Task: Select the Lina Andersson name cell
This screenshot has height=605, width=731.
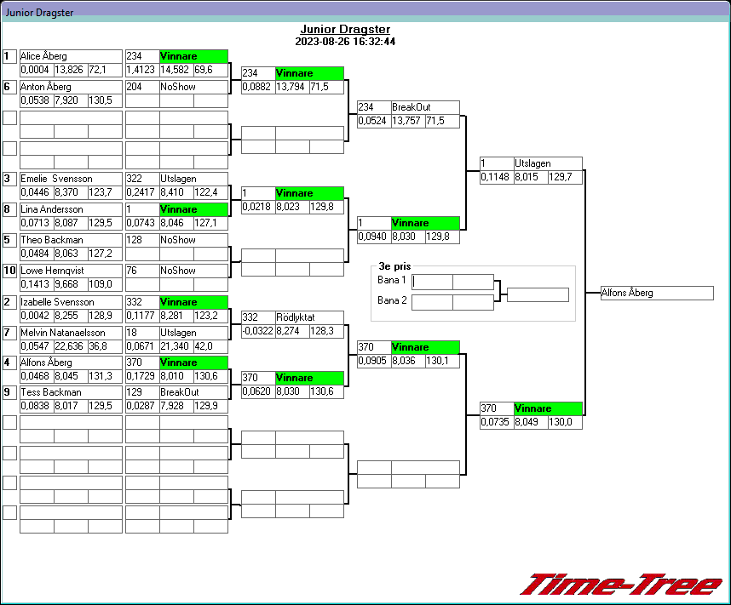Action: pos(71,209)
